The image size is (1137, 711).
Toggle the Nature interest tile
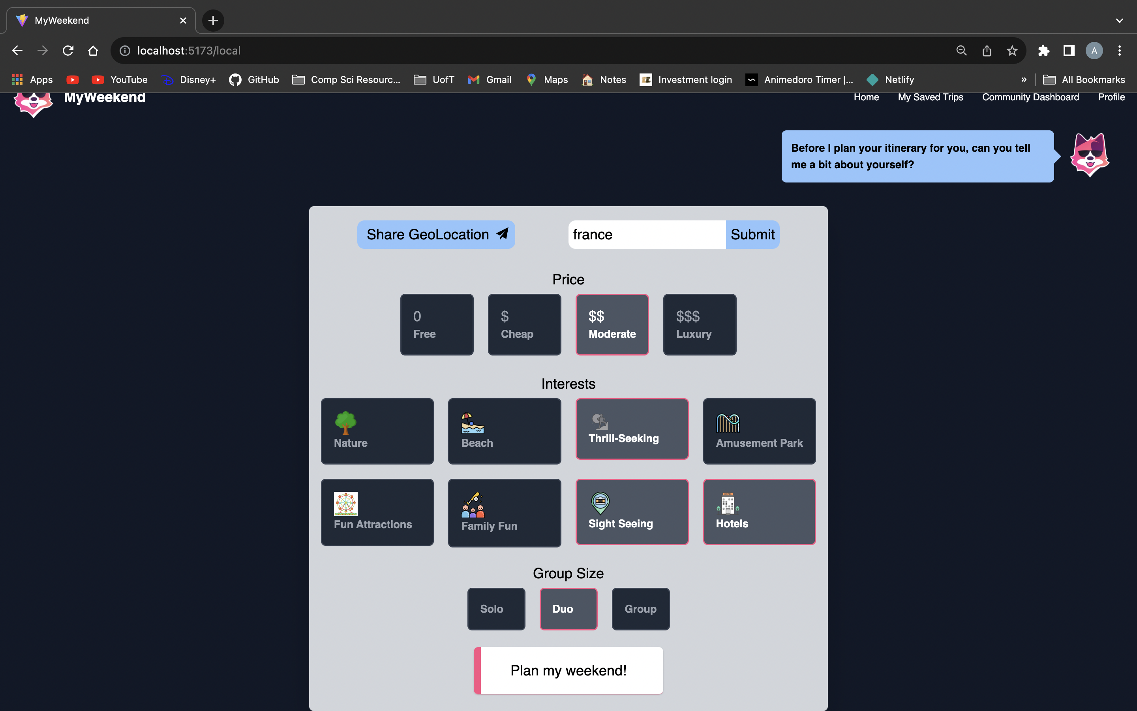click(377, 431)
